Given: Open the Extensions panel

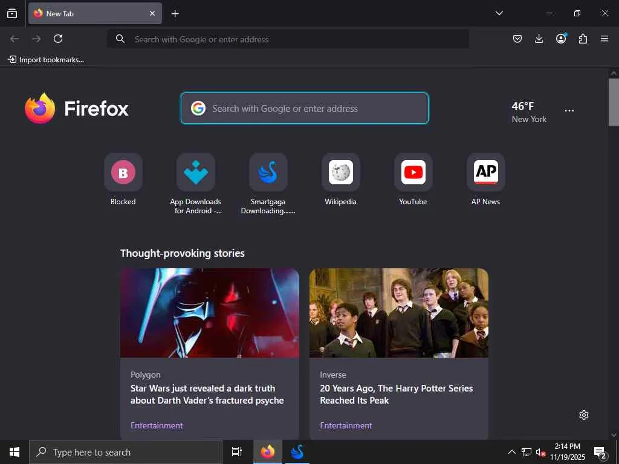Looking at the screenshot, I should click(x=583, y=39).
